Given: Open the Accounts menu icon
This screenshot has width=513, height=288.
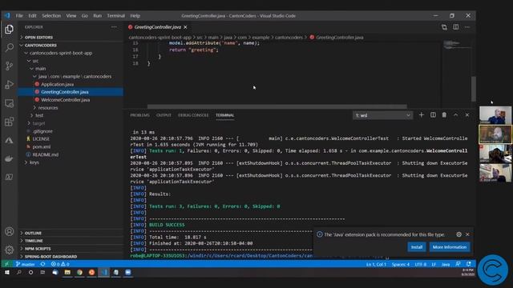Looking at the screenshot, I should (9, 231).
